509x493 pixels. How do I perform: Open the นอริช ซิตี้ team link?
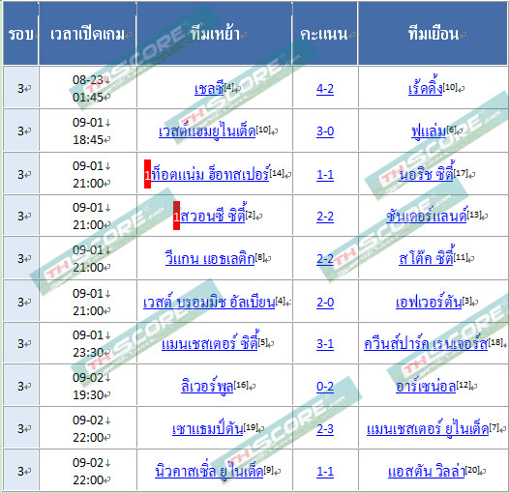(x=426, y=174)
